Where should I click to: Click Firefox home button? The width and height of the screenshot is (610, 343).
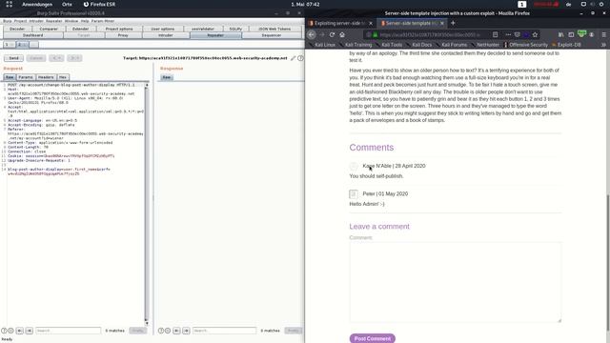[342, 34]
